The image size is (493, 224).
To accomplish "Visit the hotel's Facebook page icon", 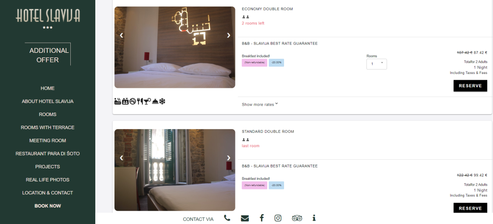I will click(x=261, y=218).
